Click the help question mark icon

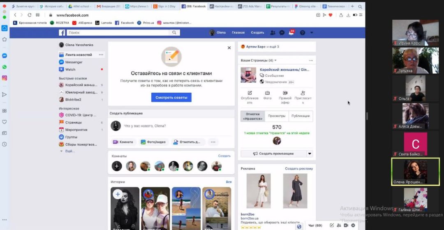pyautogui.click(x=303, y=33)
